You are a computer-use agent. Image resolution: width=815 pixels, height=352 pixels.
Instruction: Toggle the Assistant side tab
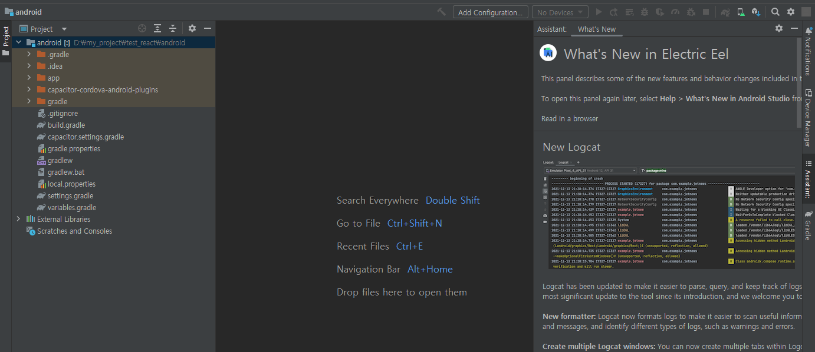[809, 180]
